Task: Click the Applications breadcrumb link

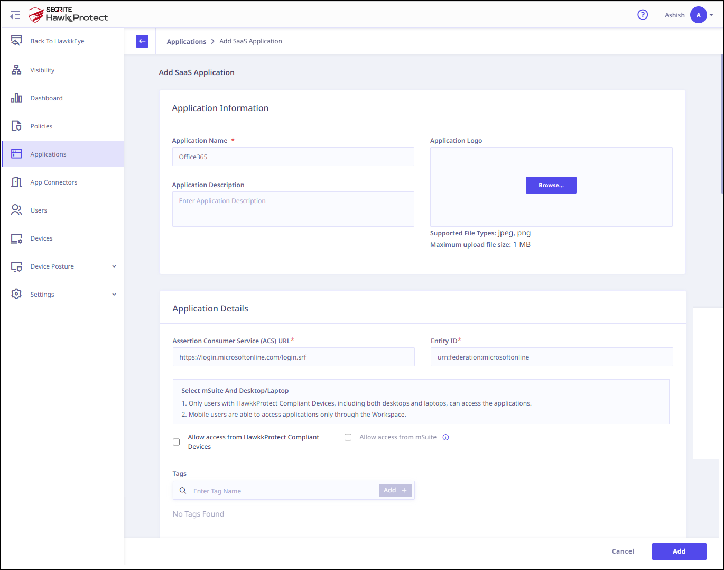Action: coord(187,41)
